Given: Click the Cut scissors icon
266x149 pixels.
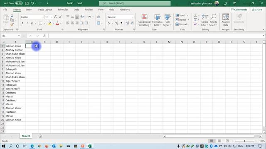Looking at the screenshot, I should pos(12,16).
